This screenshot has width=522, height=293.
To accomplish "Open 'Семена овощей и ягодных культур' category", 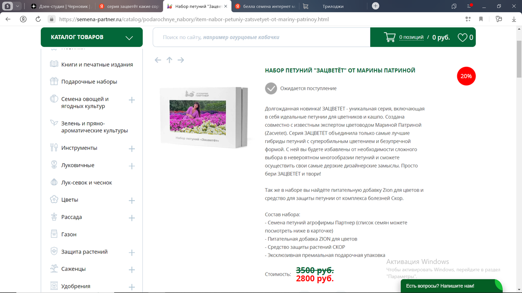I will click(85, 102).
